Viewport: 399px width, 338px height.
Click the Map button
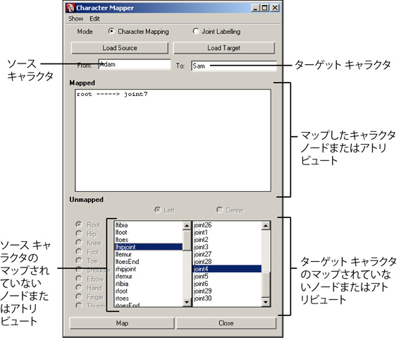(x=122, y=323)
